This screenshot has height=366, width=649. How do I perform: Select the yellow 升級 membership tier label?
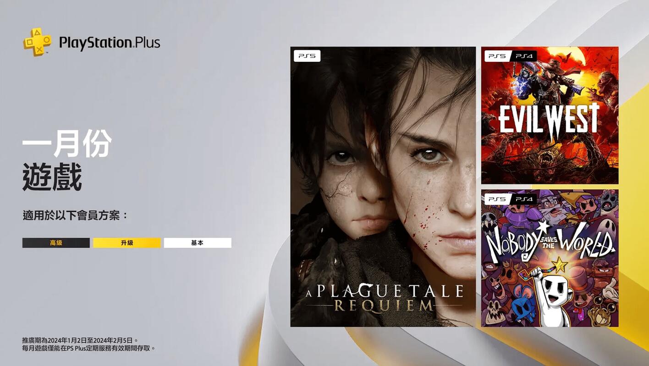pos(127,243)
